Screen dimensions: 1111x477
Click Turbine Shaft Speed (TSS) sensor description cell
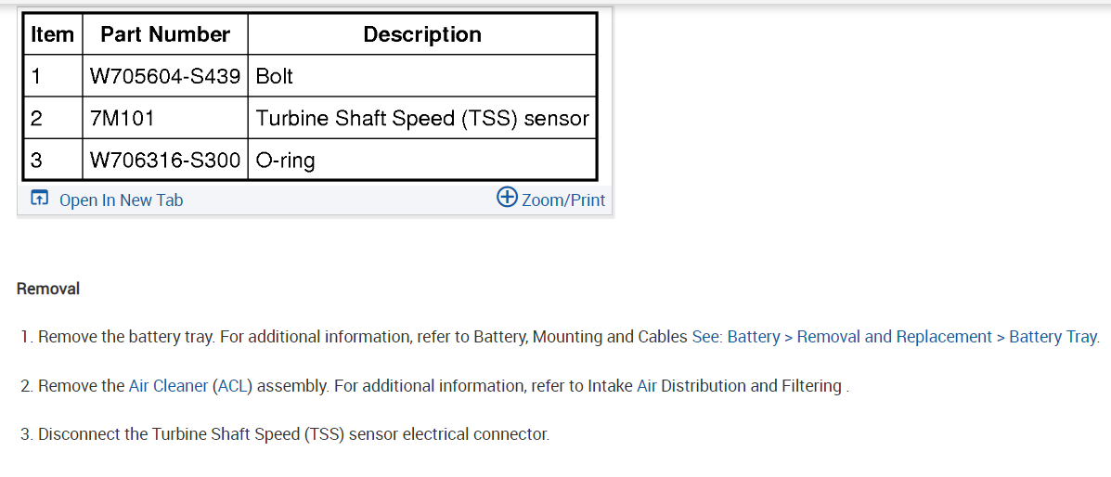422,118
